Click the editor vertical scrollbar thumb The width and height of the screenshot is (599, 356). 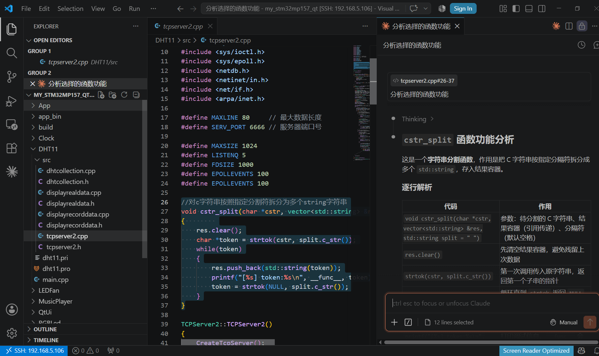coord(373,81)
